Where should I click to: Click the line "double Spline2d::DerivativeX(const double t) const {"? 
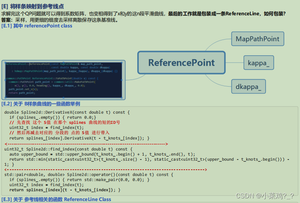[x=67, y=112]
